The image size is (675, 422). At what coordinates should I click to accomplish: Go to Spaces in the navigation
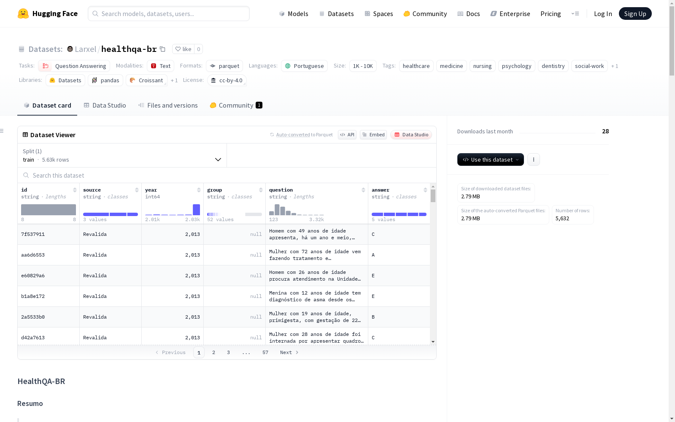coord(379,14)
